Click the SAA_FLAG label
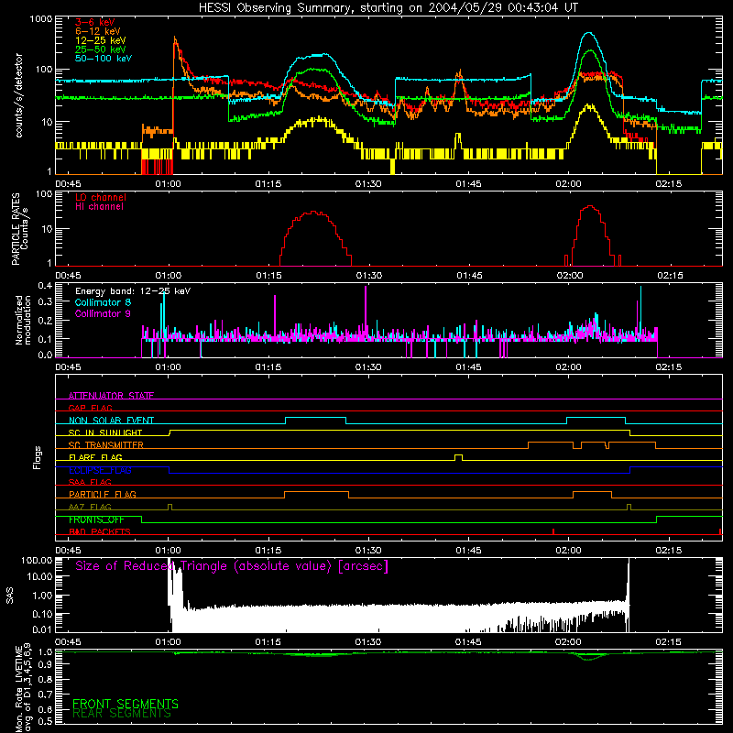Screen dimensions: 733x733 tap(90, 482)
